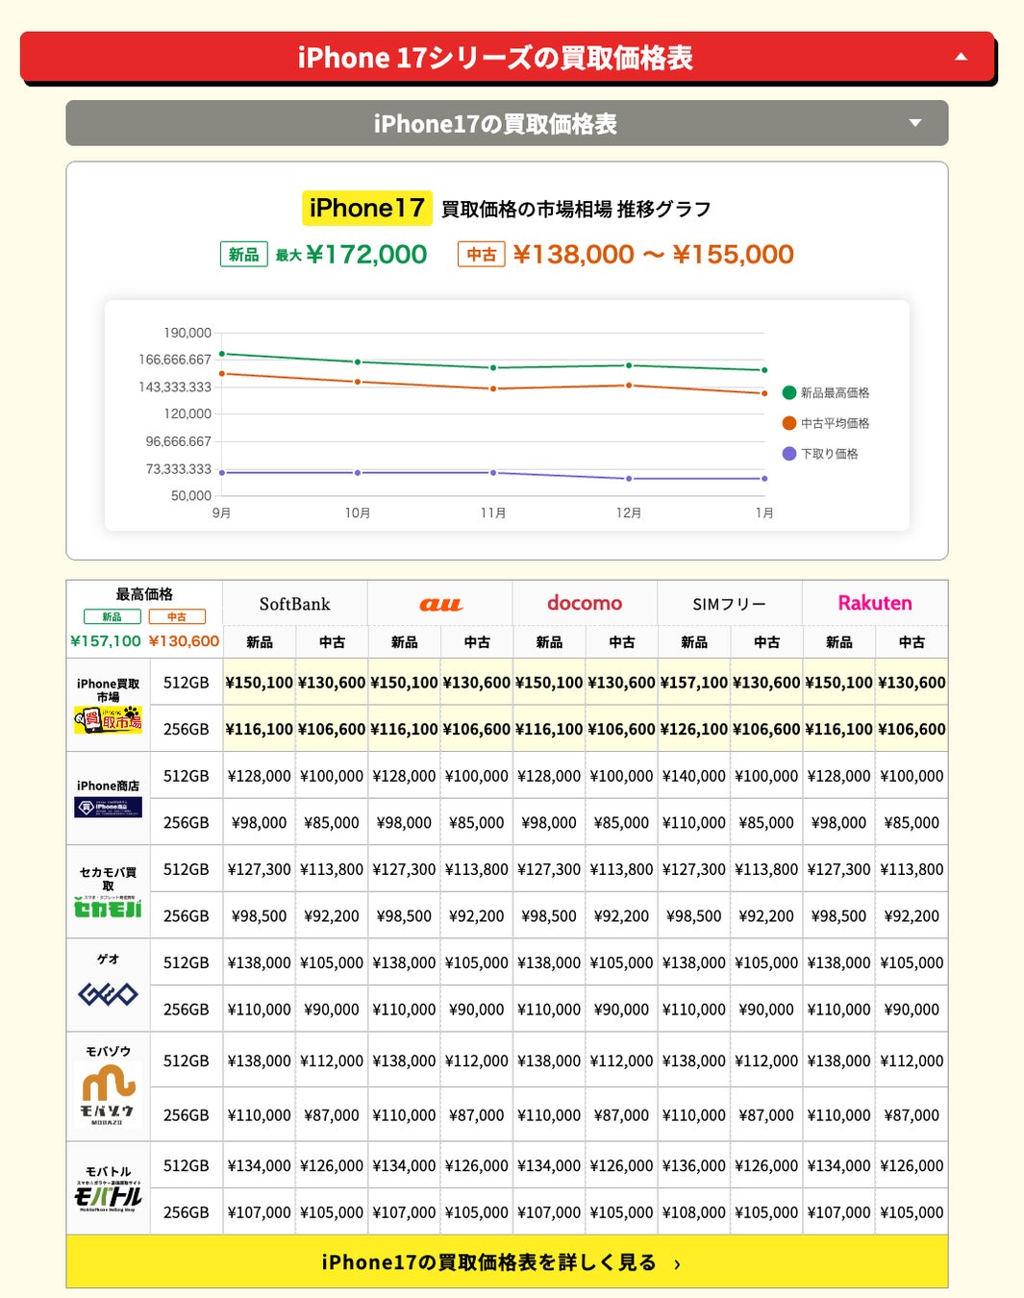Click ¥140,000 in iPhone商店 512GB row
Screen dimensions: 1024x1298
[694, 776]
